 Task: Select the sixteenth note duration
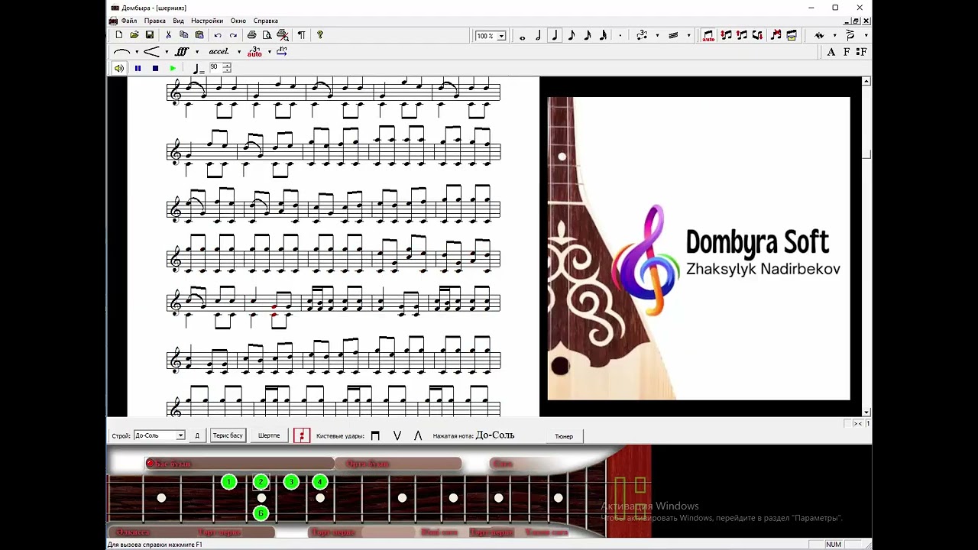(587, 36)
